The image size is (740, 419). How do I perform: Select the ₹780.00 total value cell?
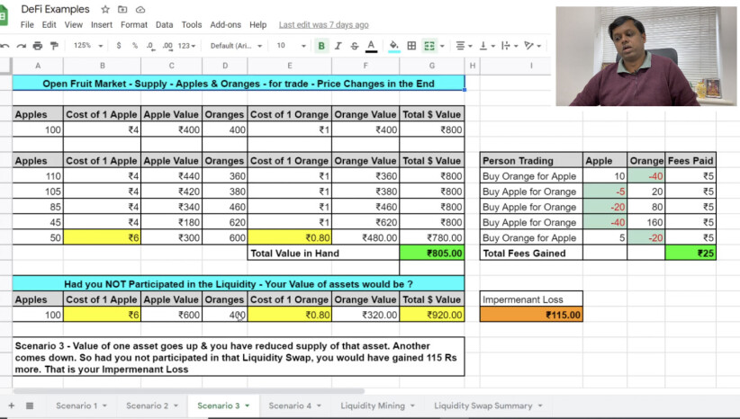click(432, 237)
